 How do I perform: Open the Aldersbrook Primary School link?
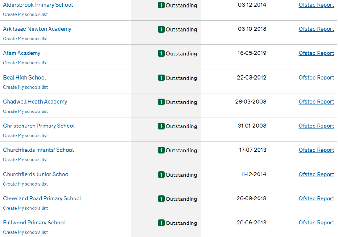(x=38, y=5)
